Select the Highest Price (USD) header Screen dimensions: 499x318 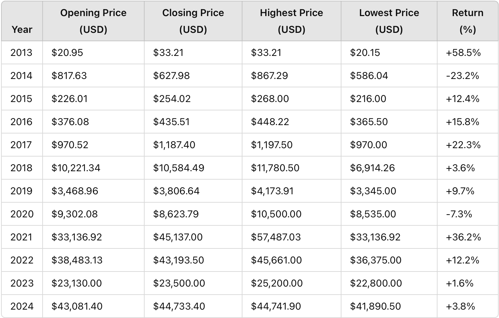click(x=291, y=21)
